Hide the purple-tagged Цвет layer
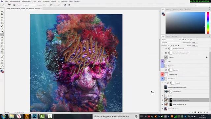This screenshot has height=119, width=211. [x=162, y=61]
